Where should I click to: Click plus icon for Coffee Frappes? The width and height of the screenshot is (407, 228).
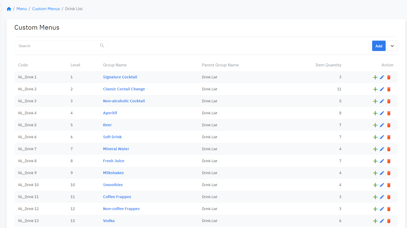click(375, 197)
